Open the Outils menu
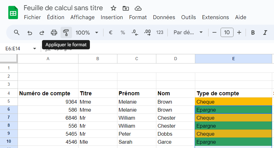Screen dimensions: 274x148 pos(188,17)
